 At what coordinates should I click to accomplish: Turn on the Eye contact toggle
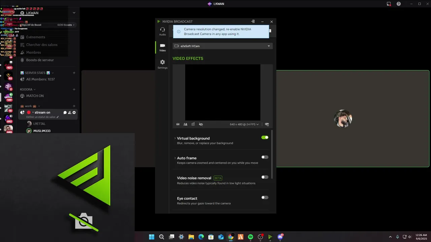click(x=265, y=197)
